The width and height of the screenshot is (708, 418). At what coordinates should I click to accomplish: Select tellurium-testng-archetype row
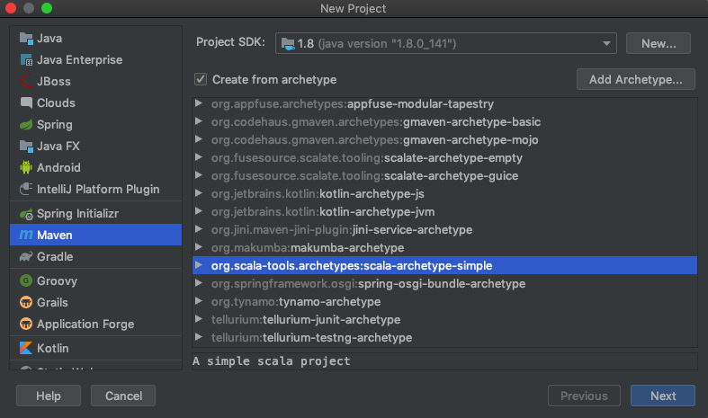(x=444, y=338)
